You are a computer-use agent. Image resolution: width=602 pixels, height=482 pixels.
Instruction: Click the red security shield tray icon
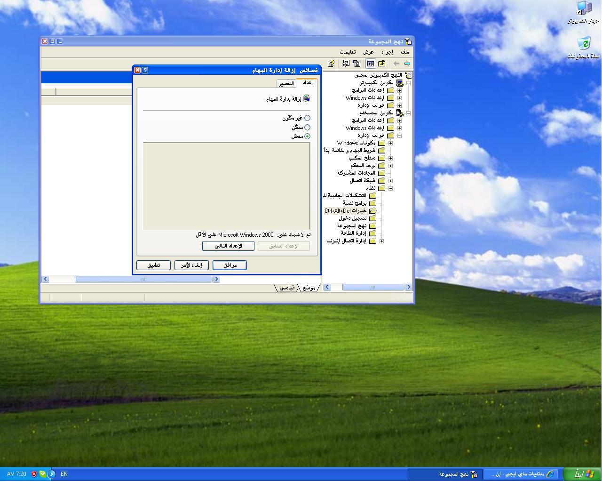coord(34,474)
